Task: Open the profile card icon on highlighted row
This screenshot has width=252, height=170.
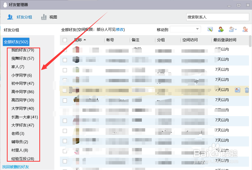Action: coord(237,90)
